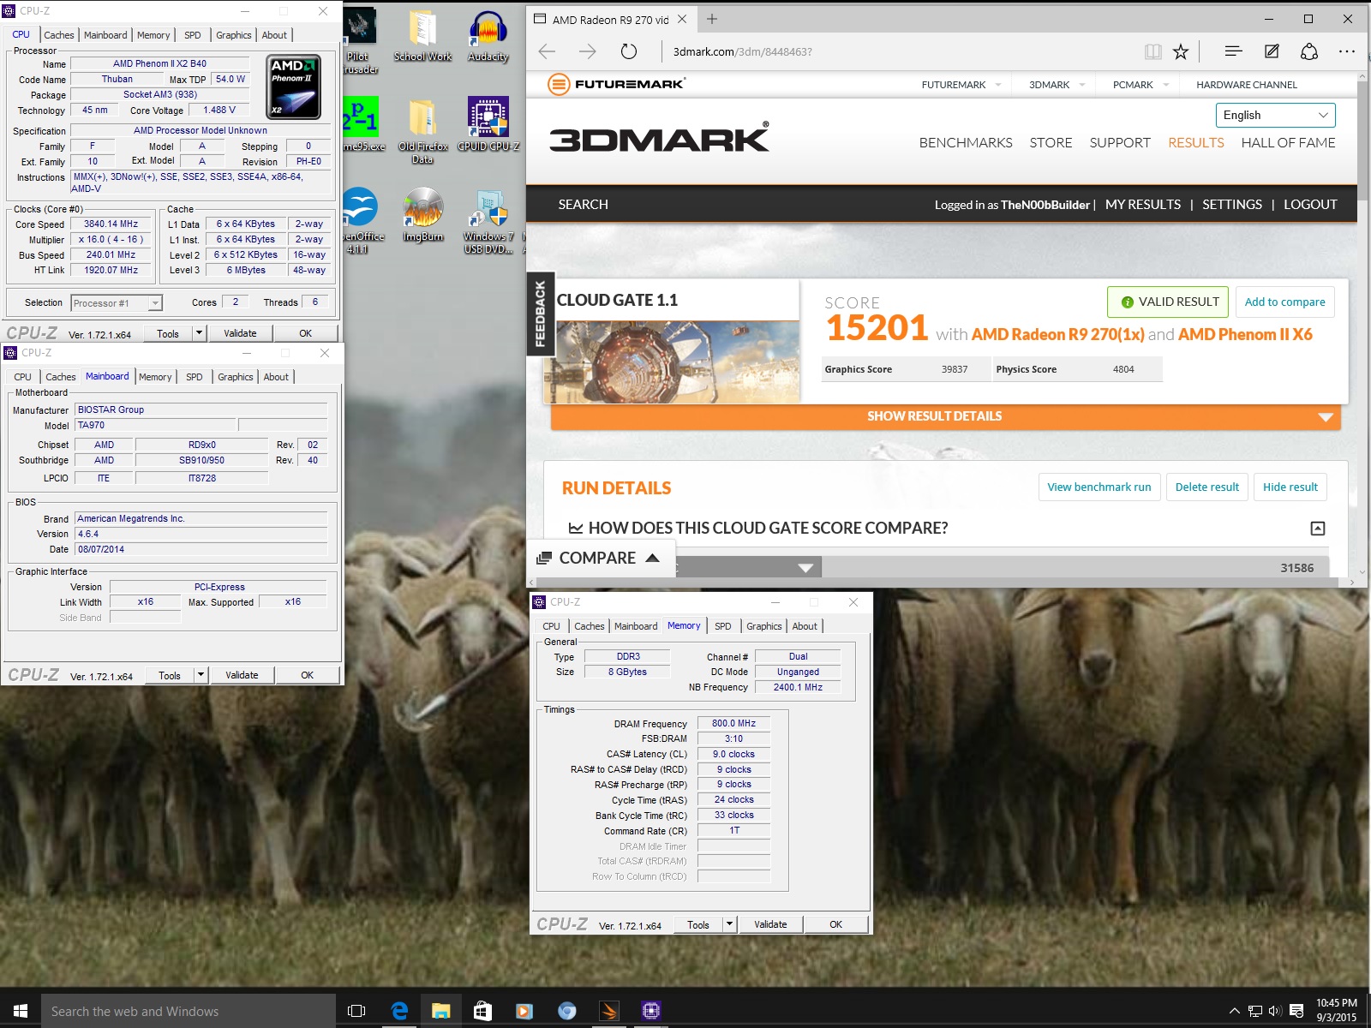Open the FEEDBACK side tab
The image size is (1371, 1028).
click(541, 314)
